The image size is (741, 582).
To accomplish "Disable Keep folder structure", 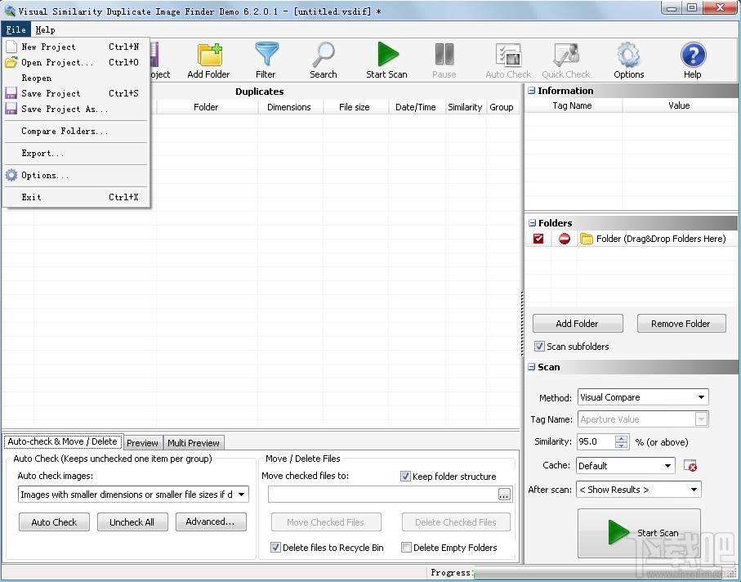I will (406, 476).
